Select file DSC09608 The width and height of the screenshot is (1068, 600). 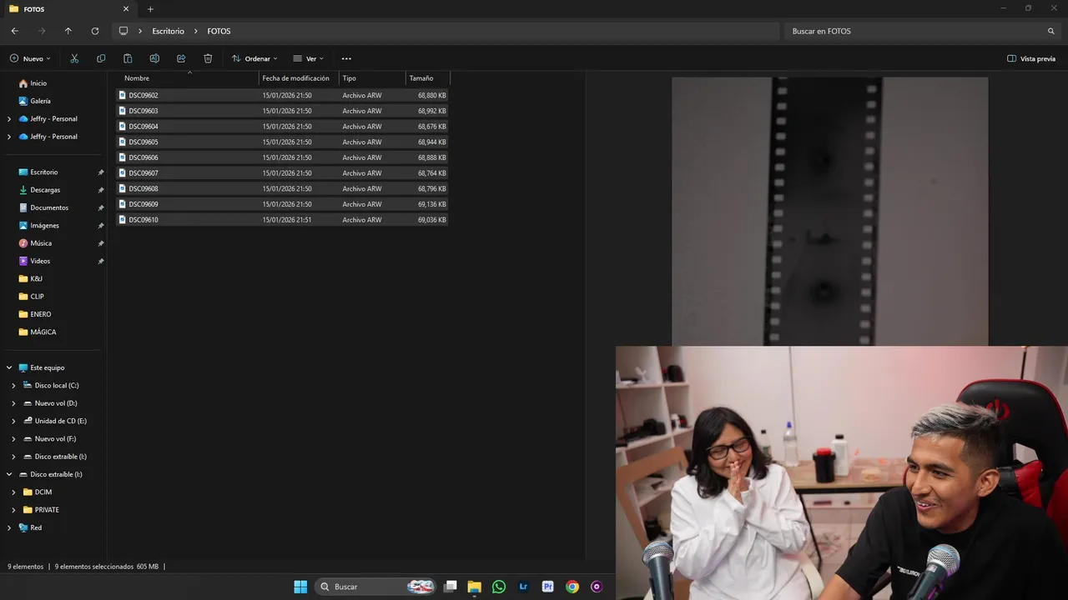[282, 189]
